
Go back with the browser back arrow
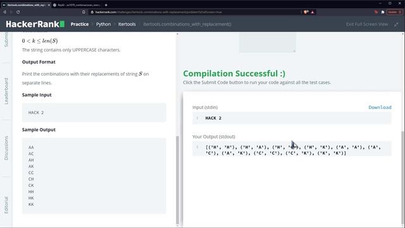coord(4,12)
